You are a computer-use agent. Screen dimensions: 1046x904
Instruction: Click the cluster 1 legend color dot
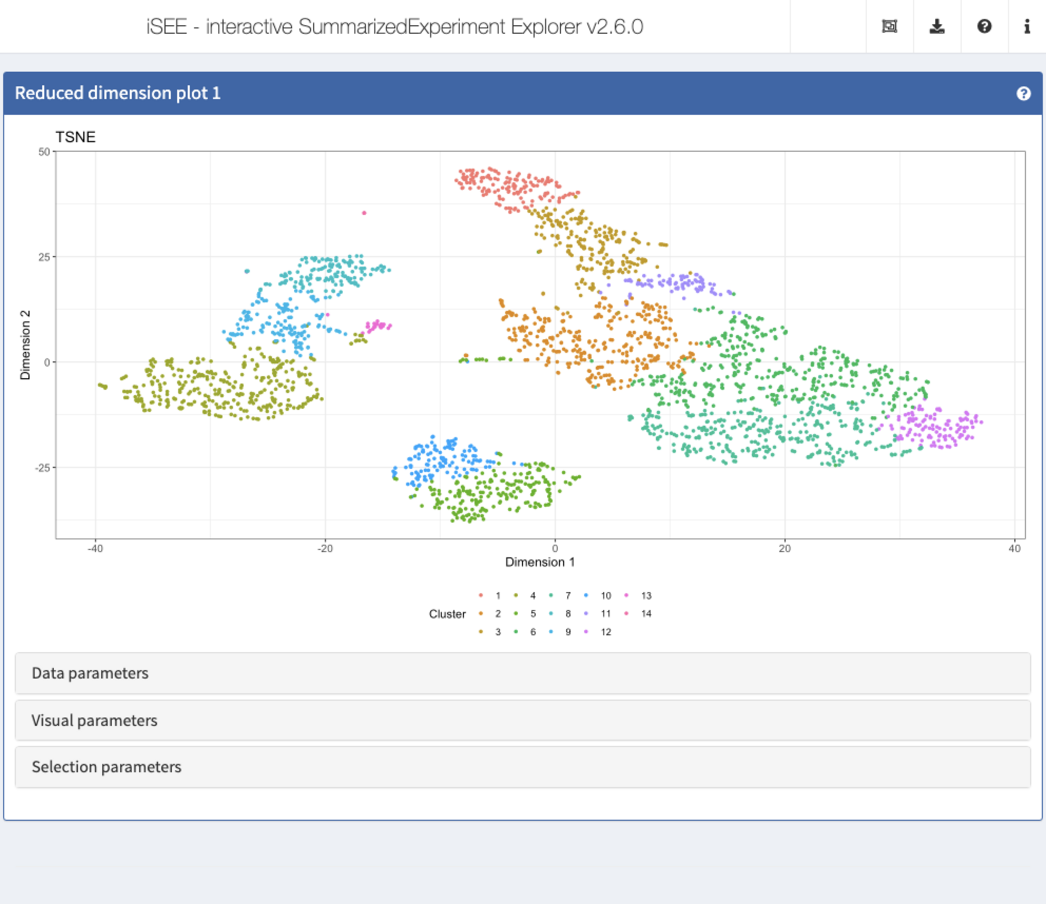480,595
